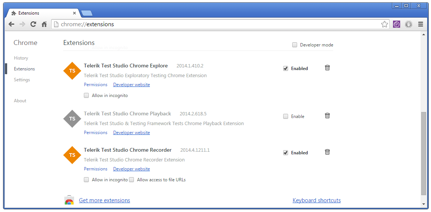The width and height of the screenshot is (431, 212).
Task: Click the Exploratory Testing Chrome Extension description
Action: click(x=145, y=76)
